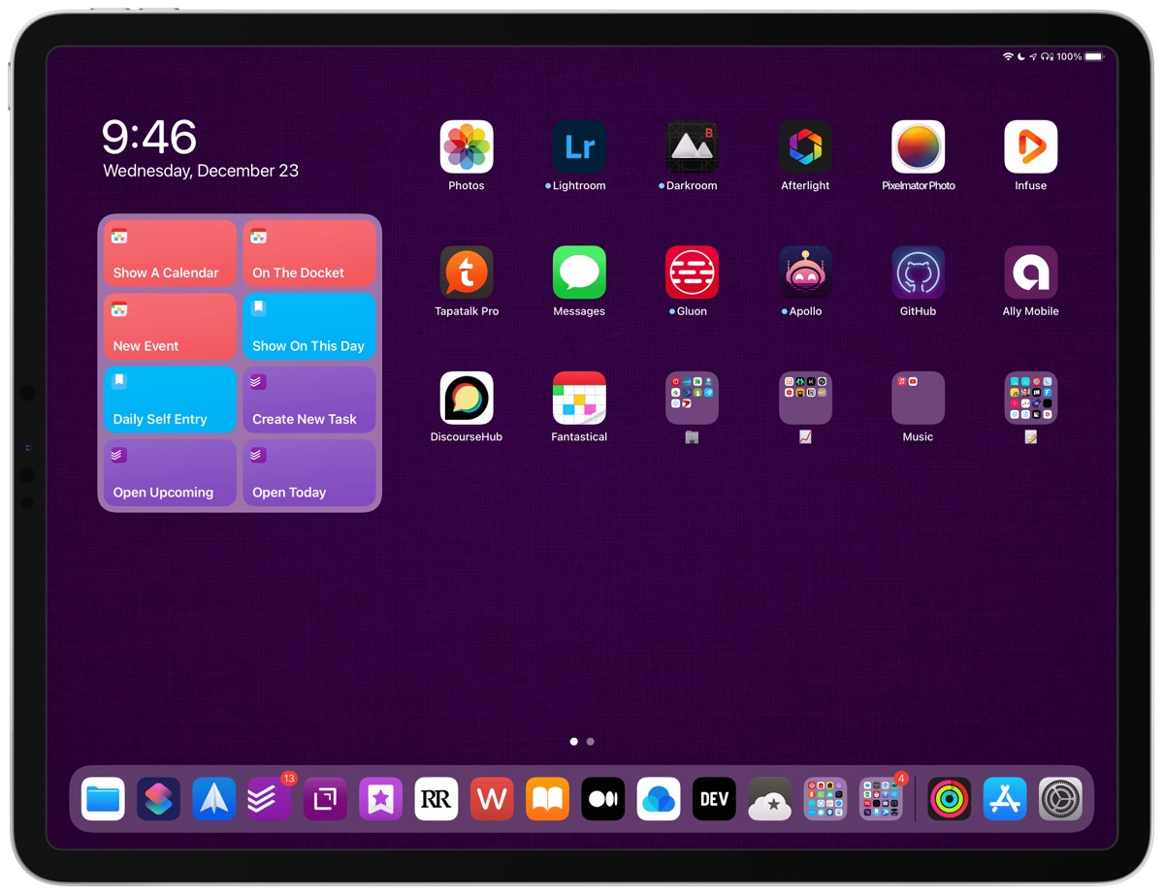Open the gray cloud-with-star dock app
Screen dimensions: 1164x896
point(770,799)
